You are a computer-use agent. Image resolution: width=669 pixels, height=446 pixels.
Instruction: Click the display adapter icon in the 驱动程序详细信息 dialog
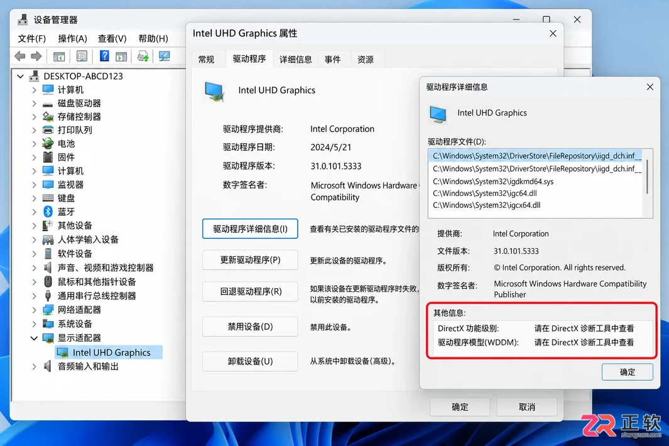pos(438,114)
